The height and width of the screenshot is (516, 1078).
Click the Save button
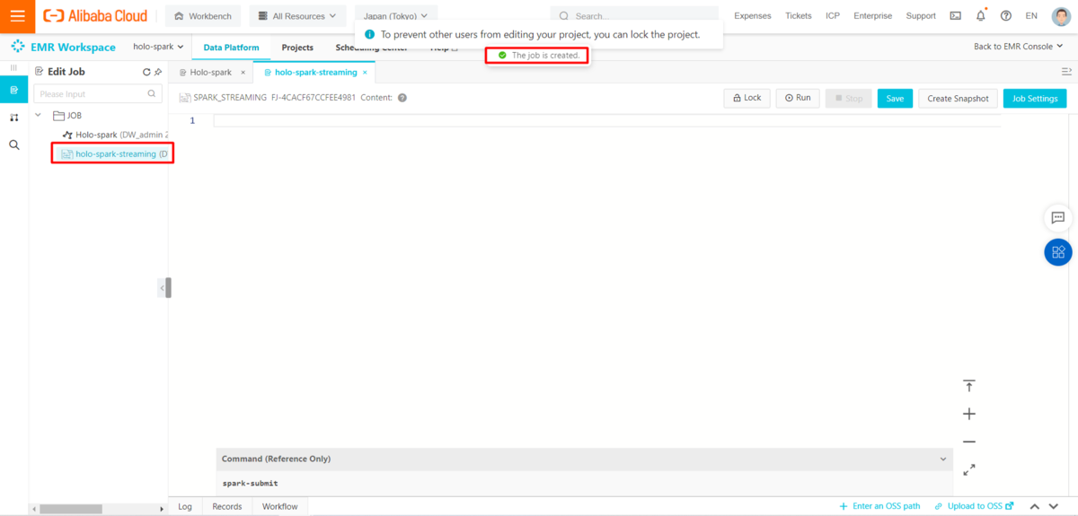tap(895, 98)
